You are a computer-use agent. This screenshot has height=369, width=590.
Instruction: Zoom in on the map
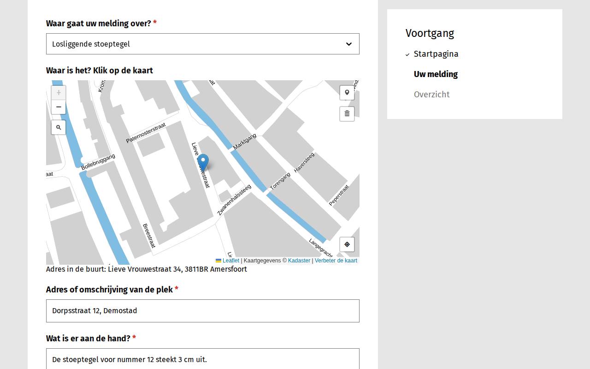click(59, 93)
